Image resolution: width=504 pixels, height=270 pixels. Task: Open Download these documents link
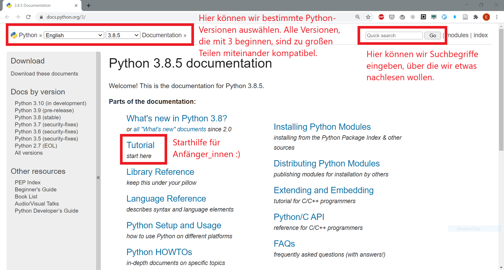(44, 74)
